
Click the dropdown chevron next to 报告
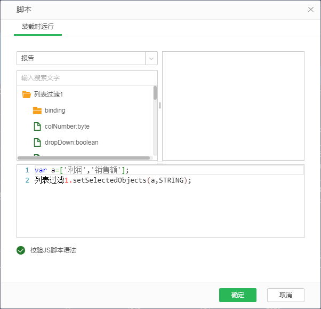point(151,58)
